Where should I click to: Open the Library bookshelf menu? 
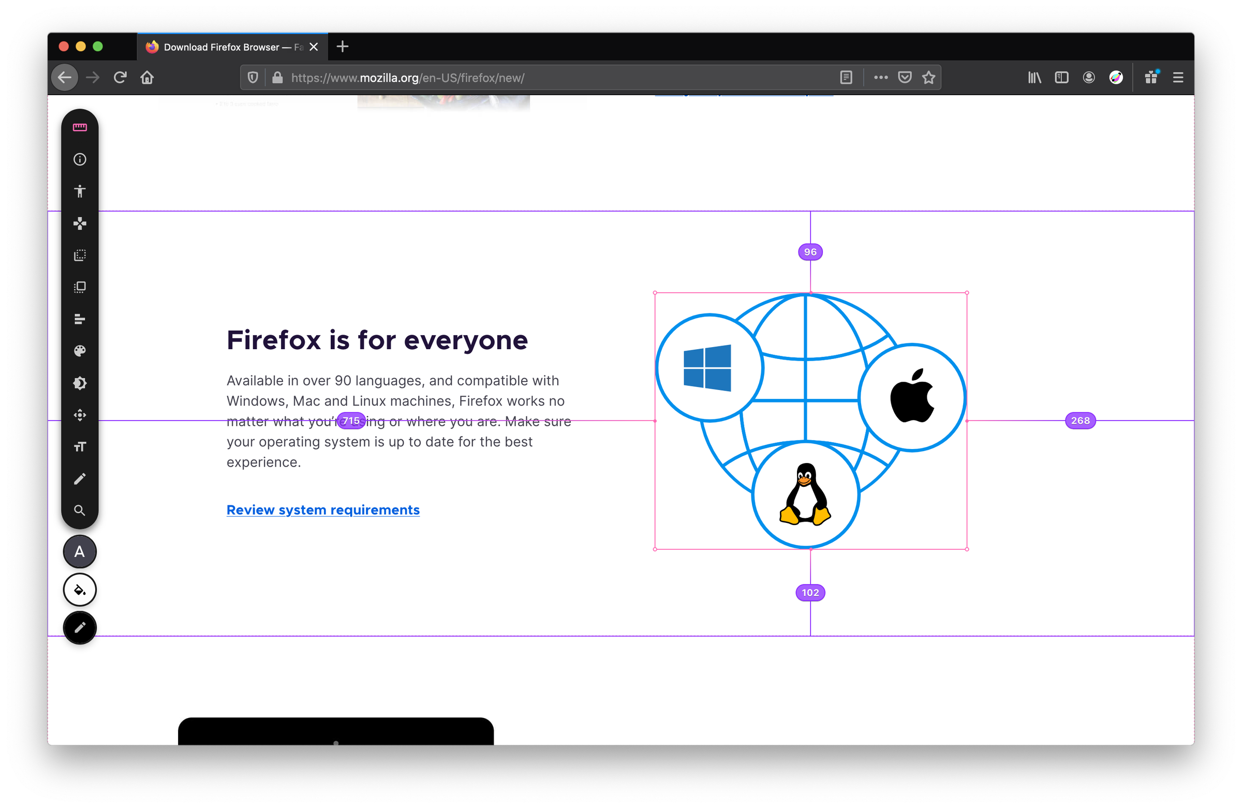tap(1035, 77)
